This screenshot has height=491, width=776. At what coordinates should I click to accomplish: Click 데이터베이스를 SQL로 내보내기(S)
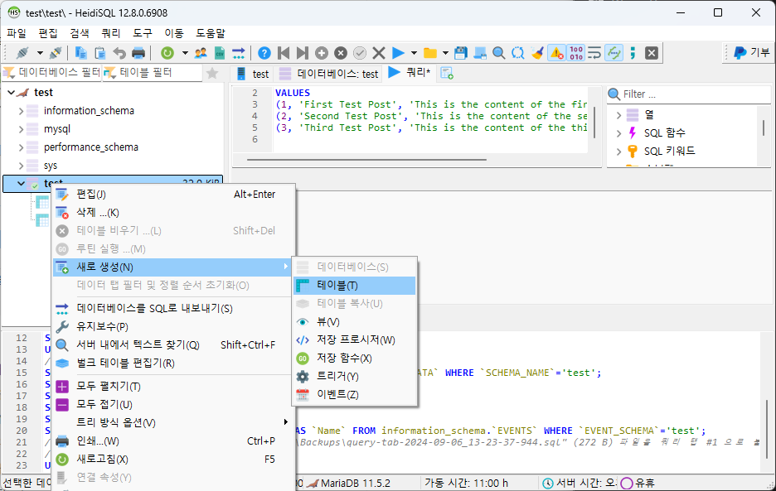(173, 309)
